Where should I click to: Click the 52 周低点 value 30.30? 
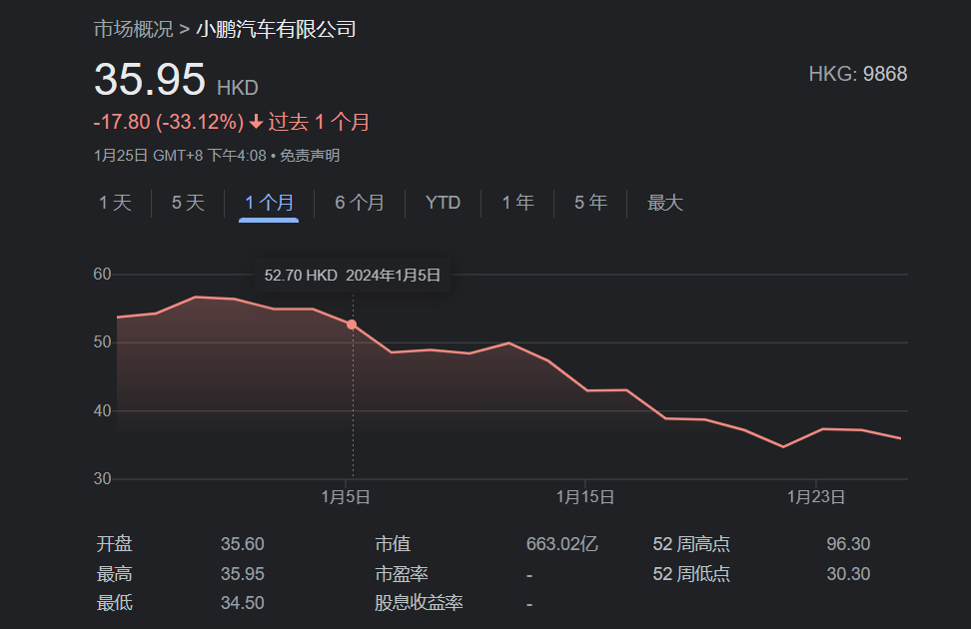click(848, 574)
